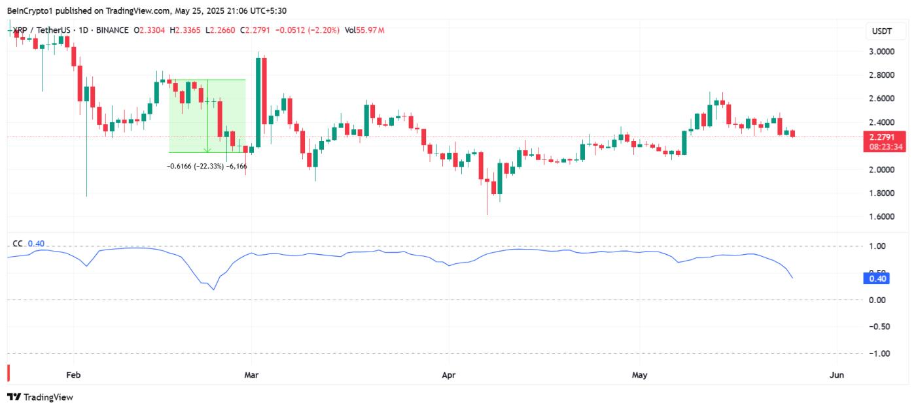This screenshot has width=916, height=409.
Task: Select the May label on the time axis
Action: 639,375
